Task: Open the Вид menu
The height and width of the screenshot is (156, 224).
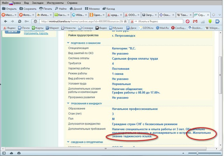Action: coord(26,3)
